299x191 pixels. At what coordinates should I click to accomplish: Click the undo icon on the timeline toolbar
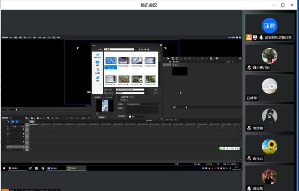pos(71,118)
